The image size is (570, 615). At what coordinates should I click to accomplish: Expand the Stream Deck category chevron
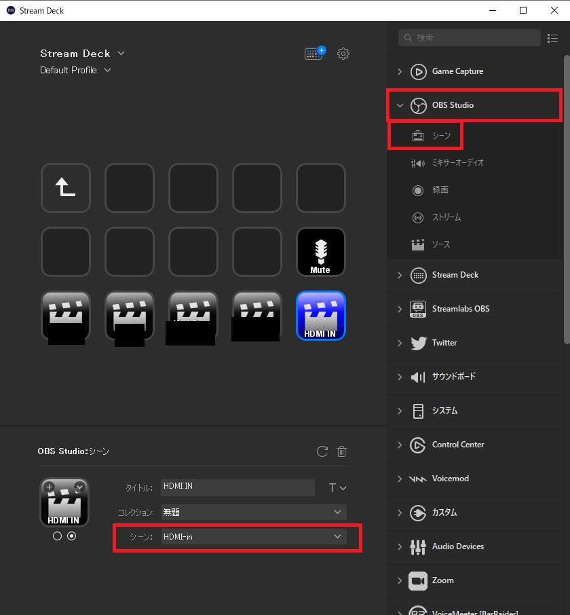pyautogui.click(x=400, y=276)
